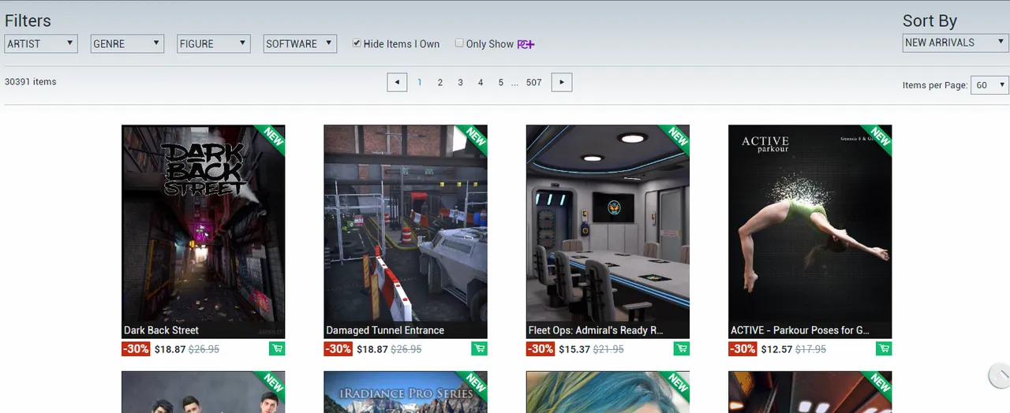
Task: Open the ARTIST filter dropdown
Action: coord(41,43)
